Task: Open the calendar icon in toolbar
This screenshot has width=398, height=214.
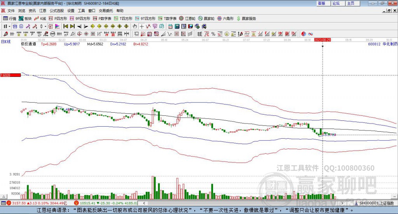Action: click(x=170, y=26)
